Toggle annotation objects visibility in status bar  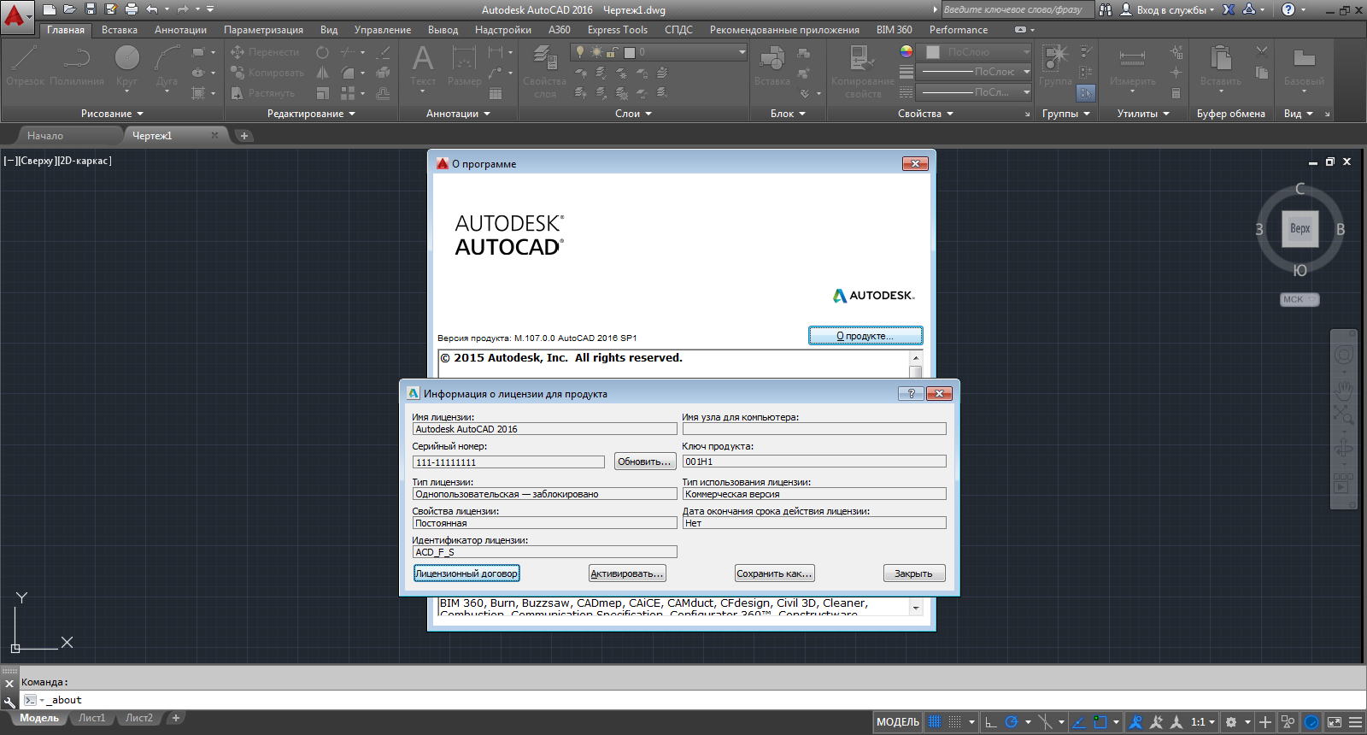[x=1135, y=722]
